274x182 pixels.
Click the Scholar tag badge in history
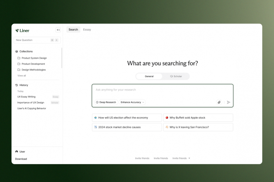coord(55,103)
